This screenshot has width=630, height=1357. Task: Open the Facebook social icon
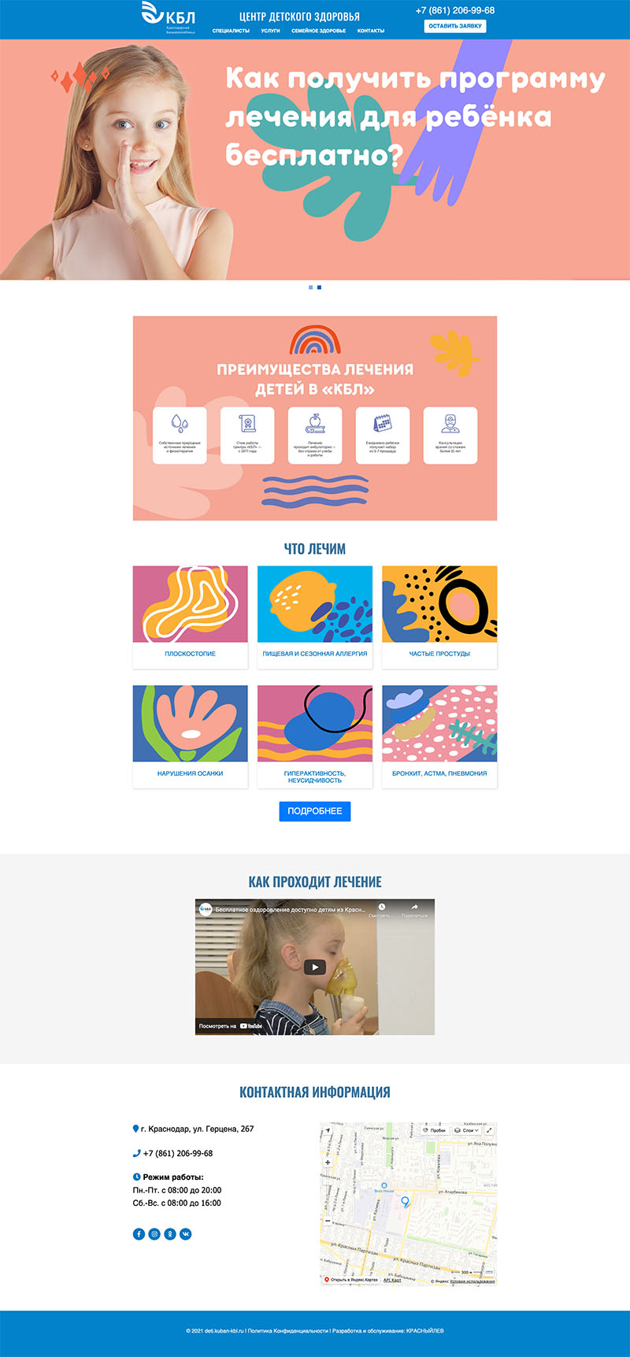[x=139, y=1234]
